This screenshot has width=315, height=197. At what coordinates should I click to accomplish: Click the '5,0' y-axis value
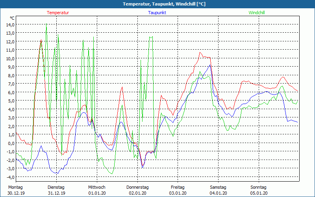11,101
